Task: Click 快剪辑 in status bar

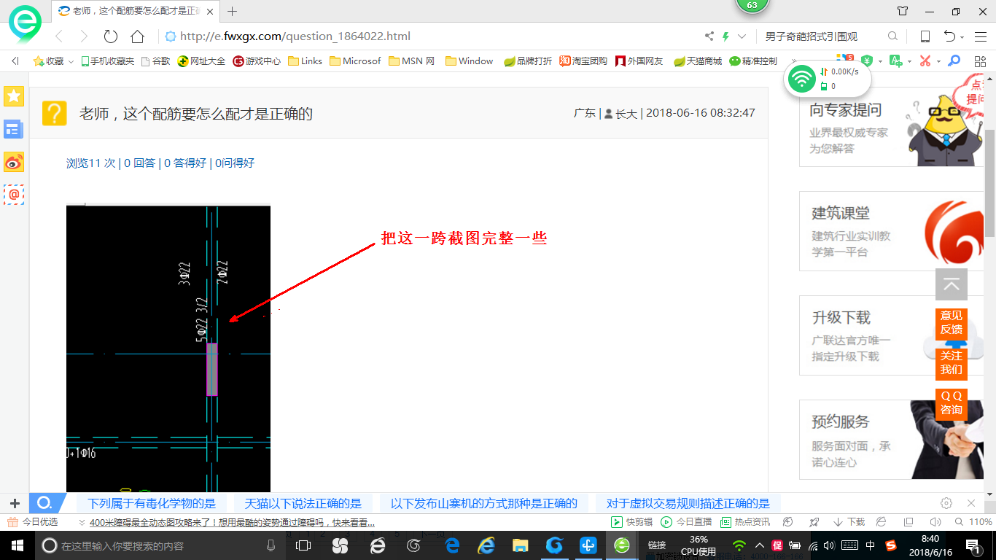Action: 632,522
